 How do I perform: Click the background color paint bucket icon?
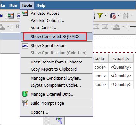[117, 26]
